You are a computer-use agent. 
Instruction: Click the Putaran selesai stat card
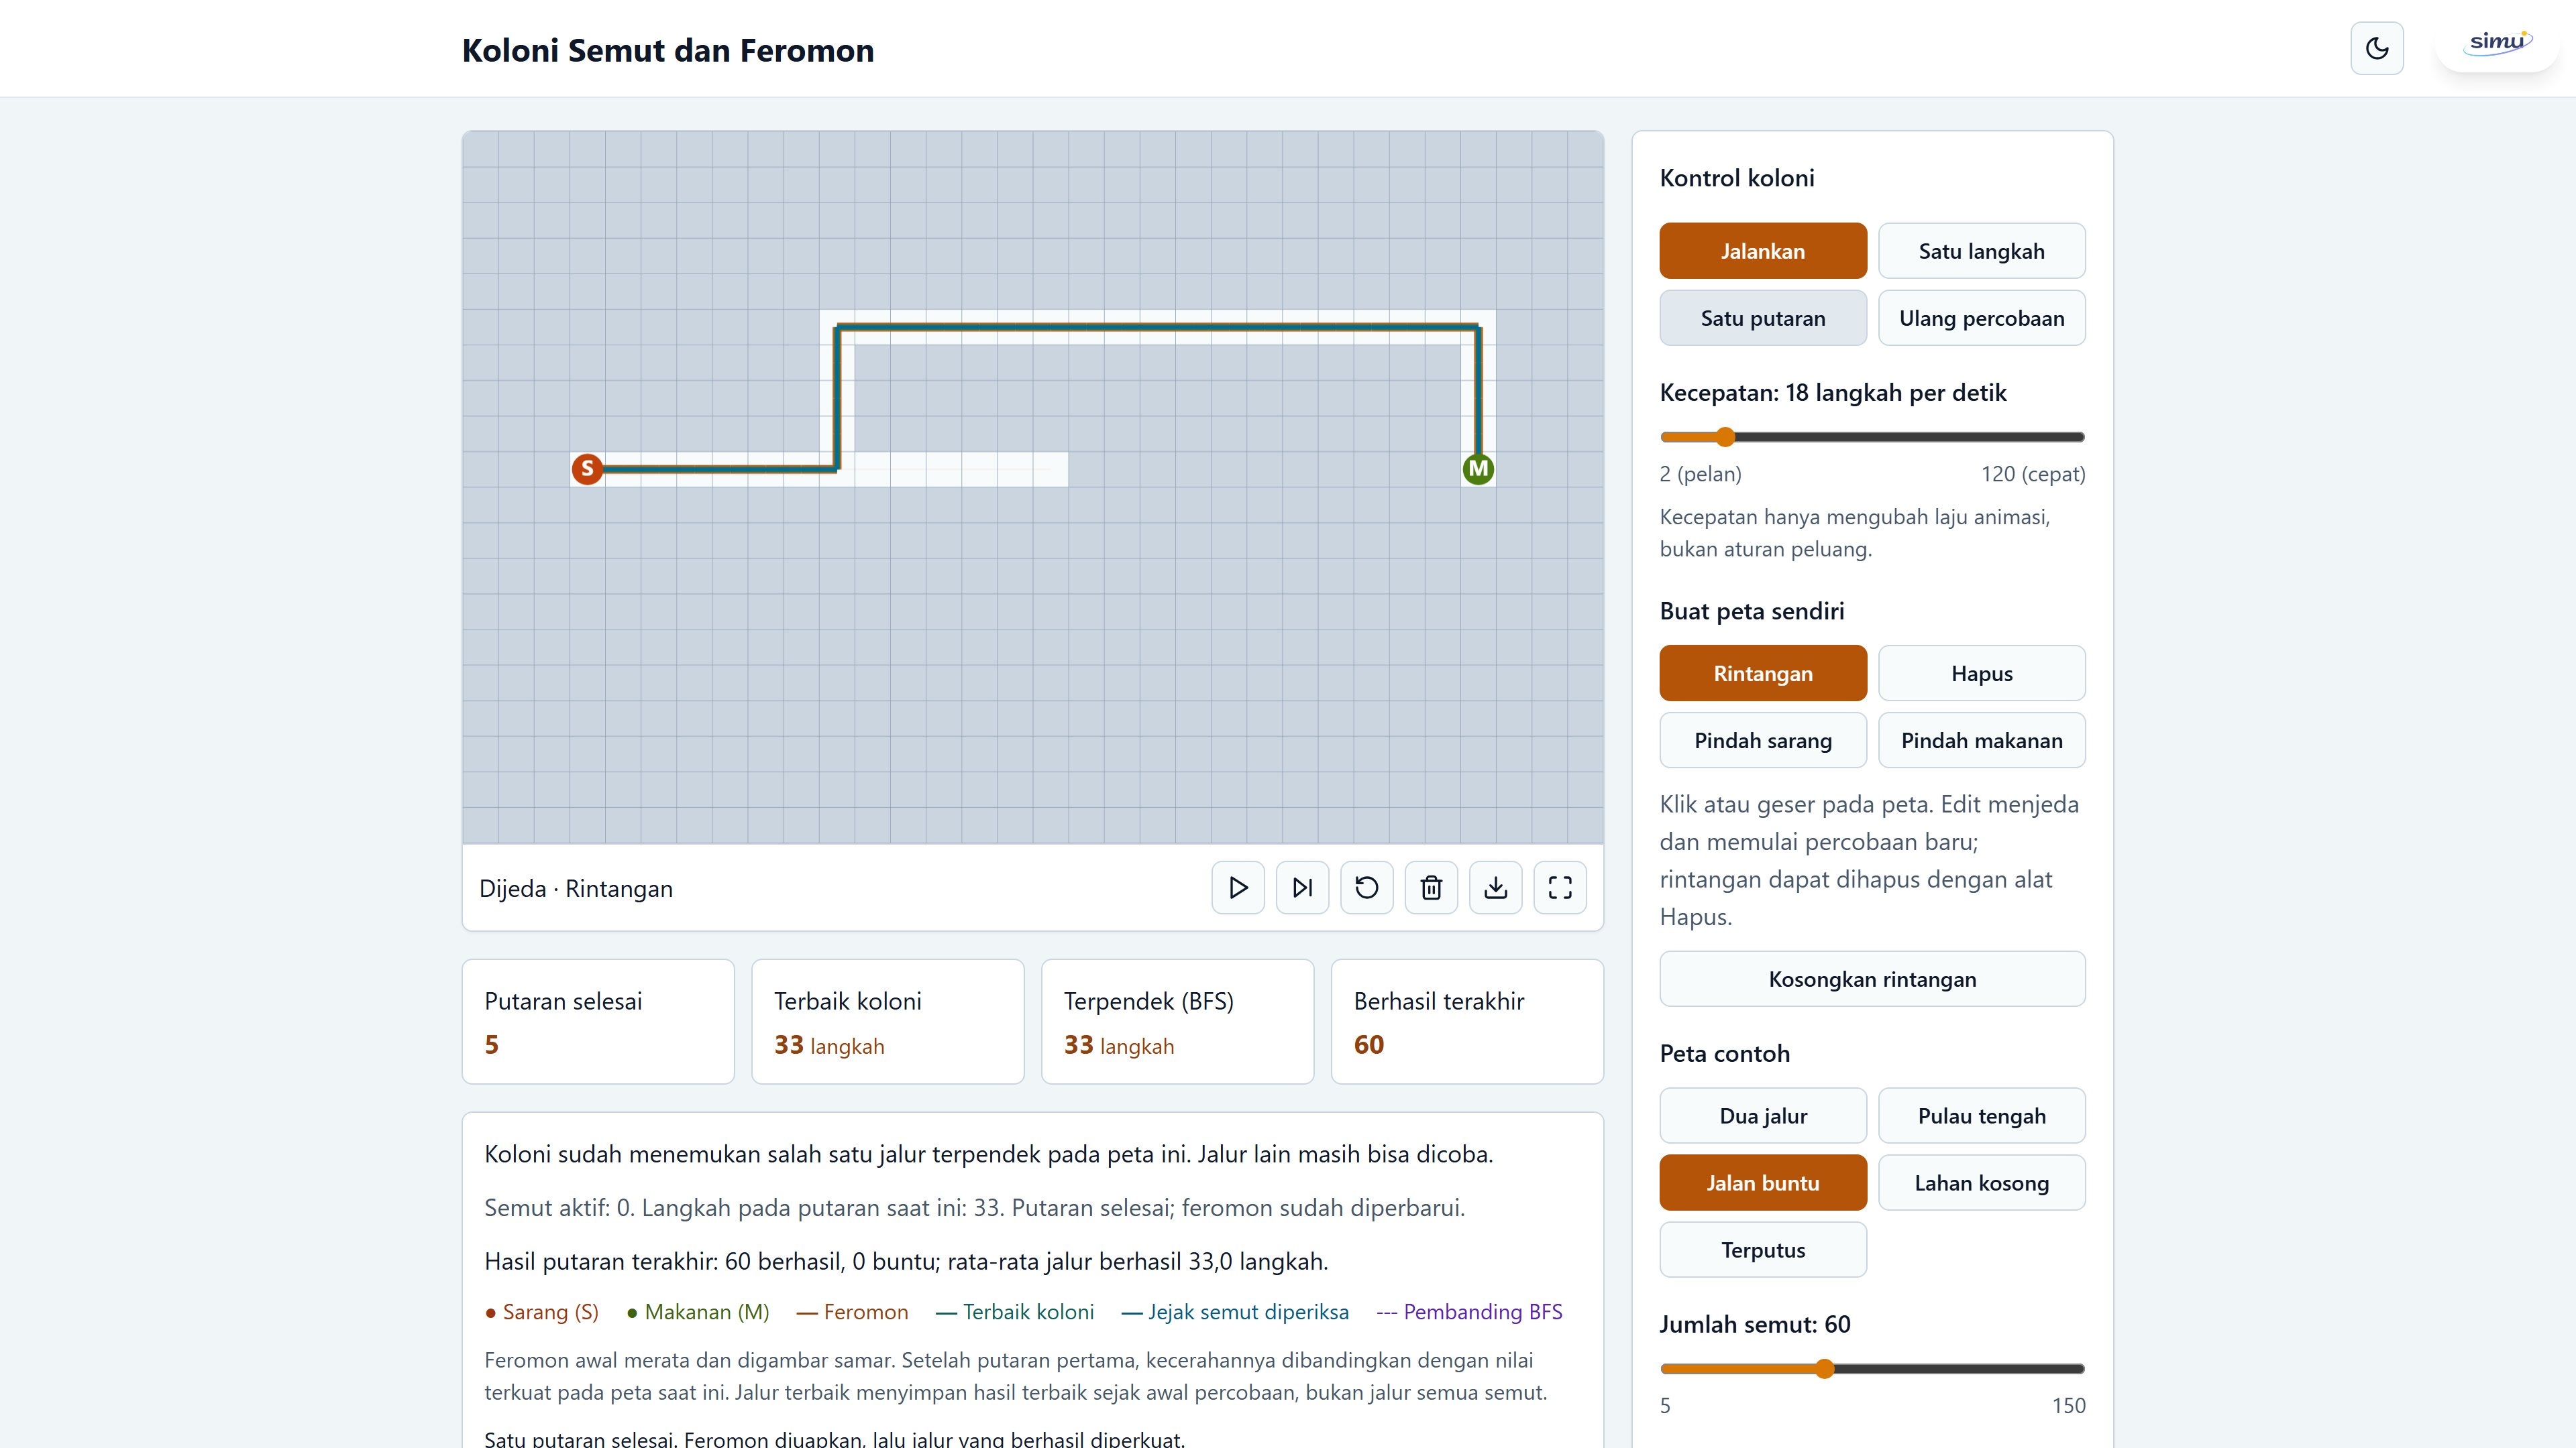598,1021
